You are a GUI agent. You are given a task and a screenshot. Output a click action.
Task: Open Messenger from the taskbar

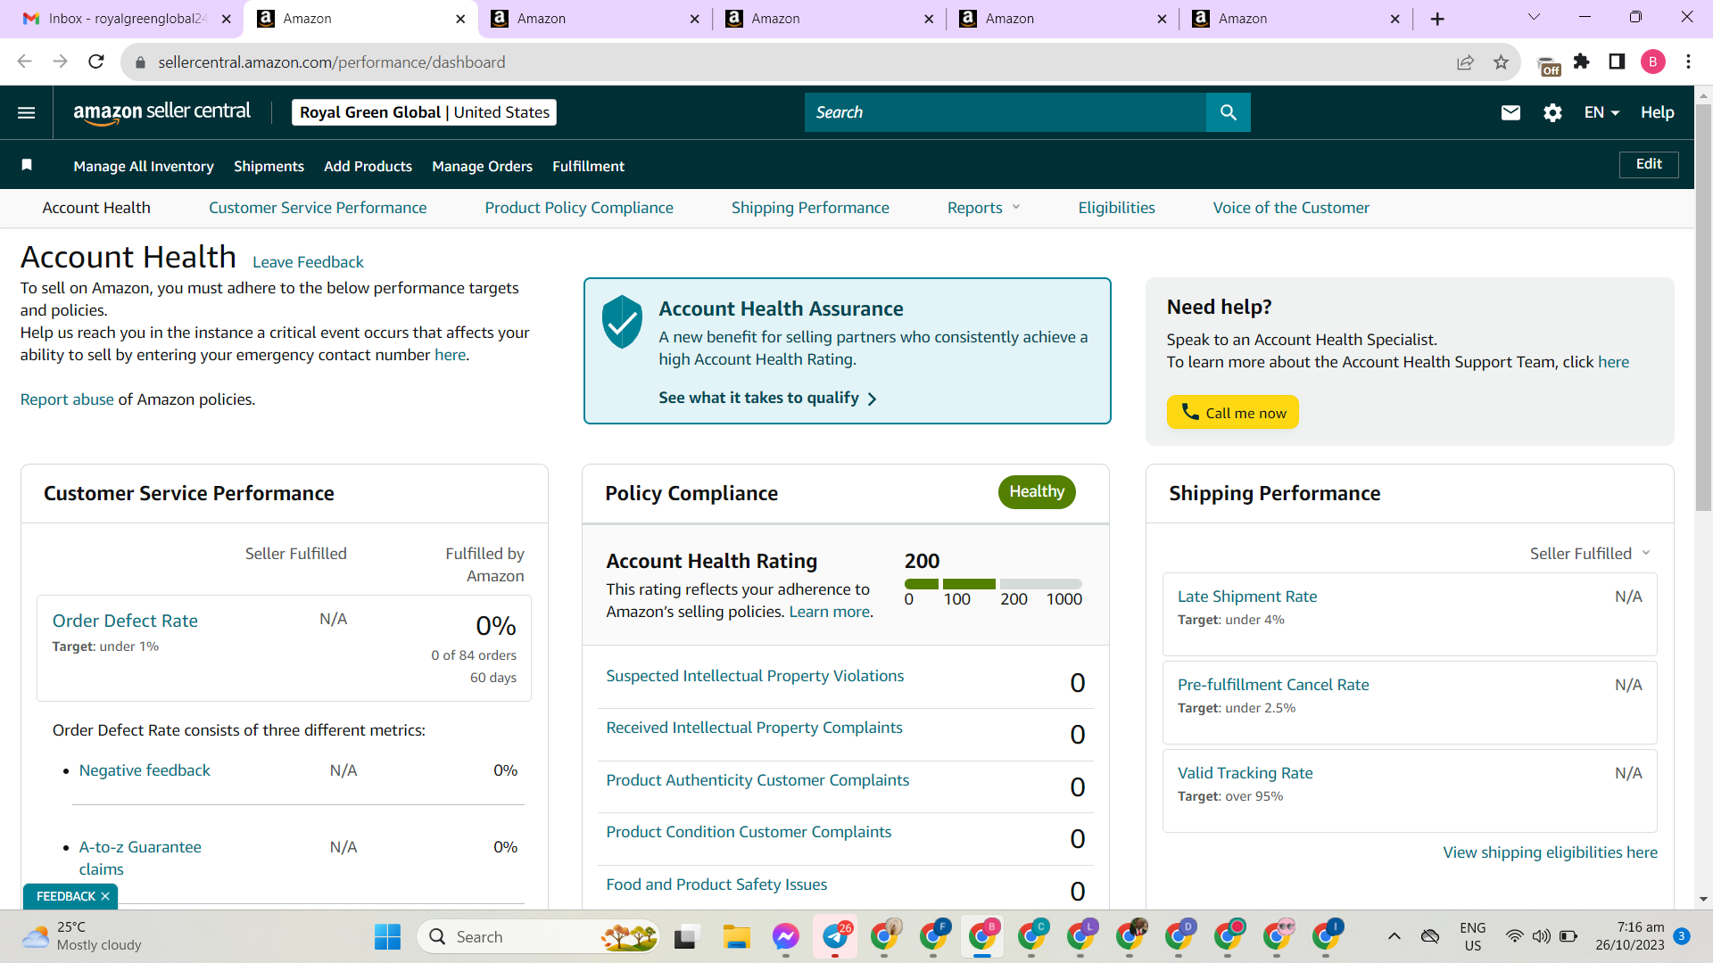785,936
